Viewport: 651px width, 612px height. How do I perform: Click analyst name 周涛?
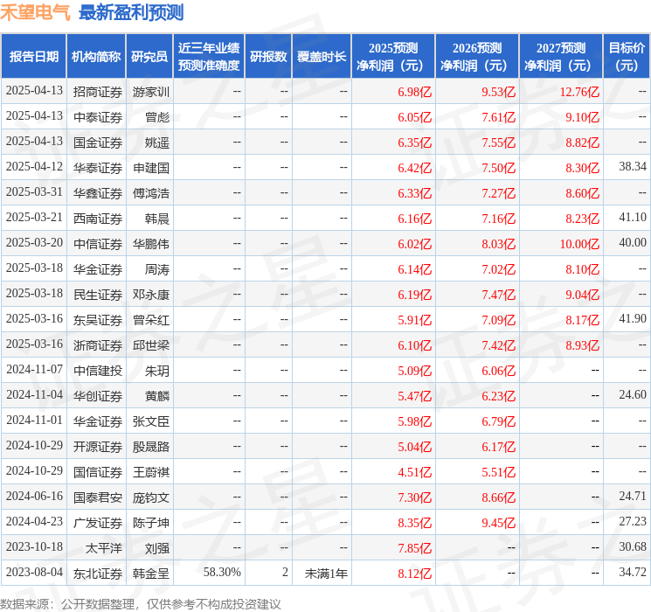(x=157, y=269)
